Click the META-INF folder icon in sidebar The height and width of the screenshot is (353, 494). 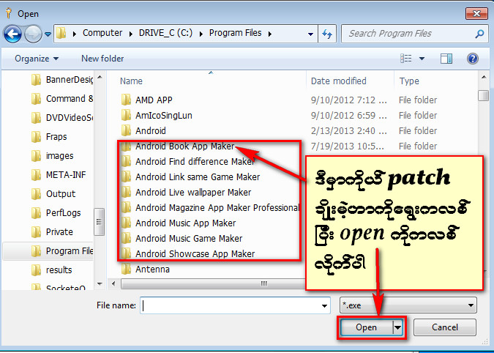point(36,174)
